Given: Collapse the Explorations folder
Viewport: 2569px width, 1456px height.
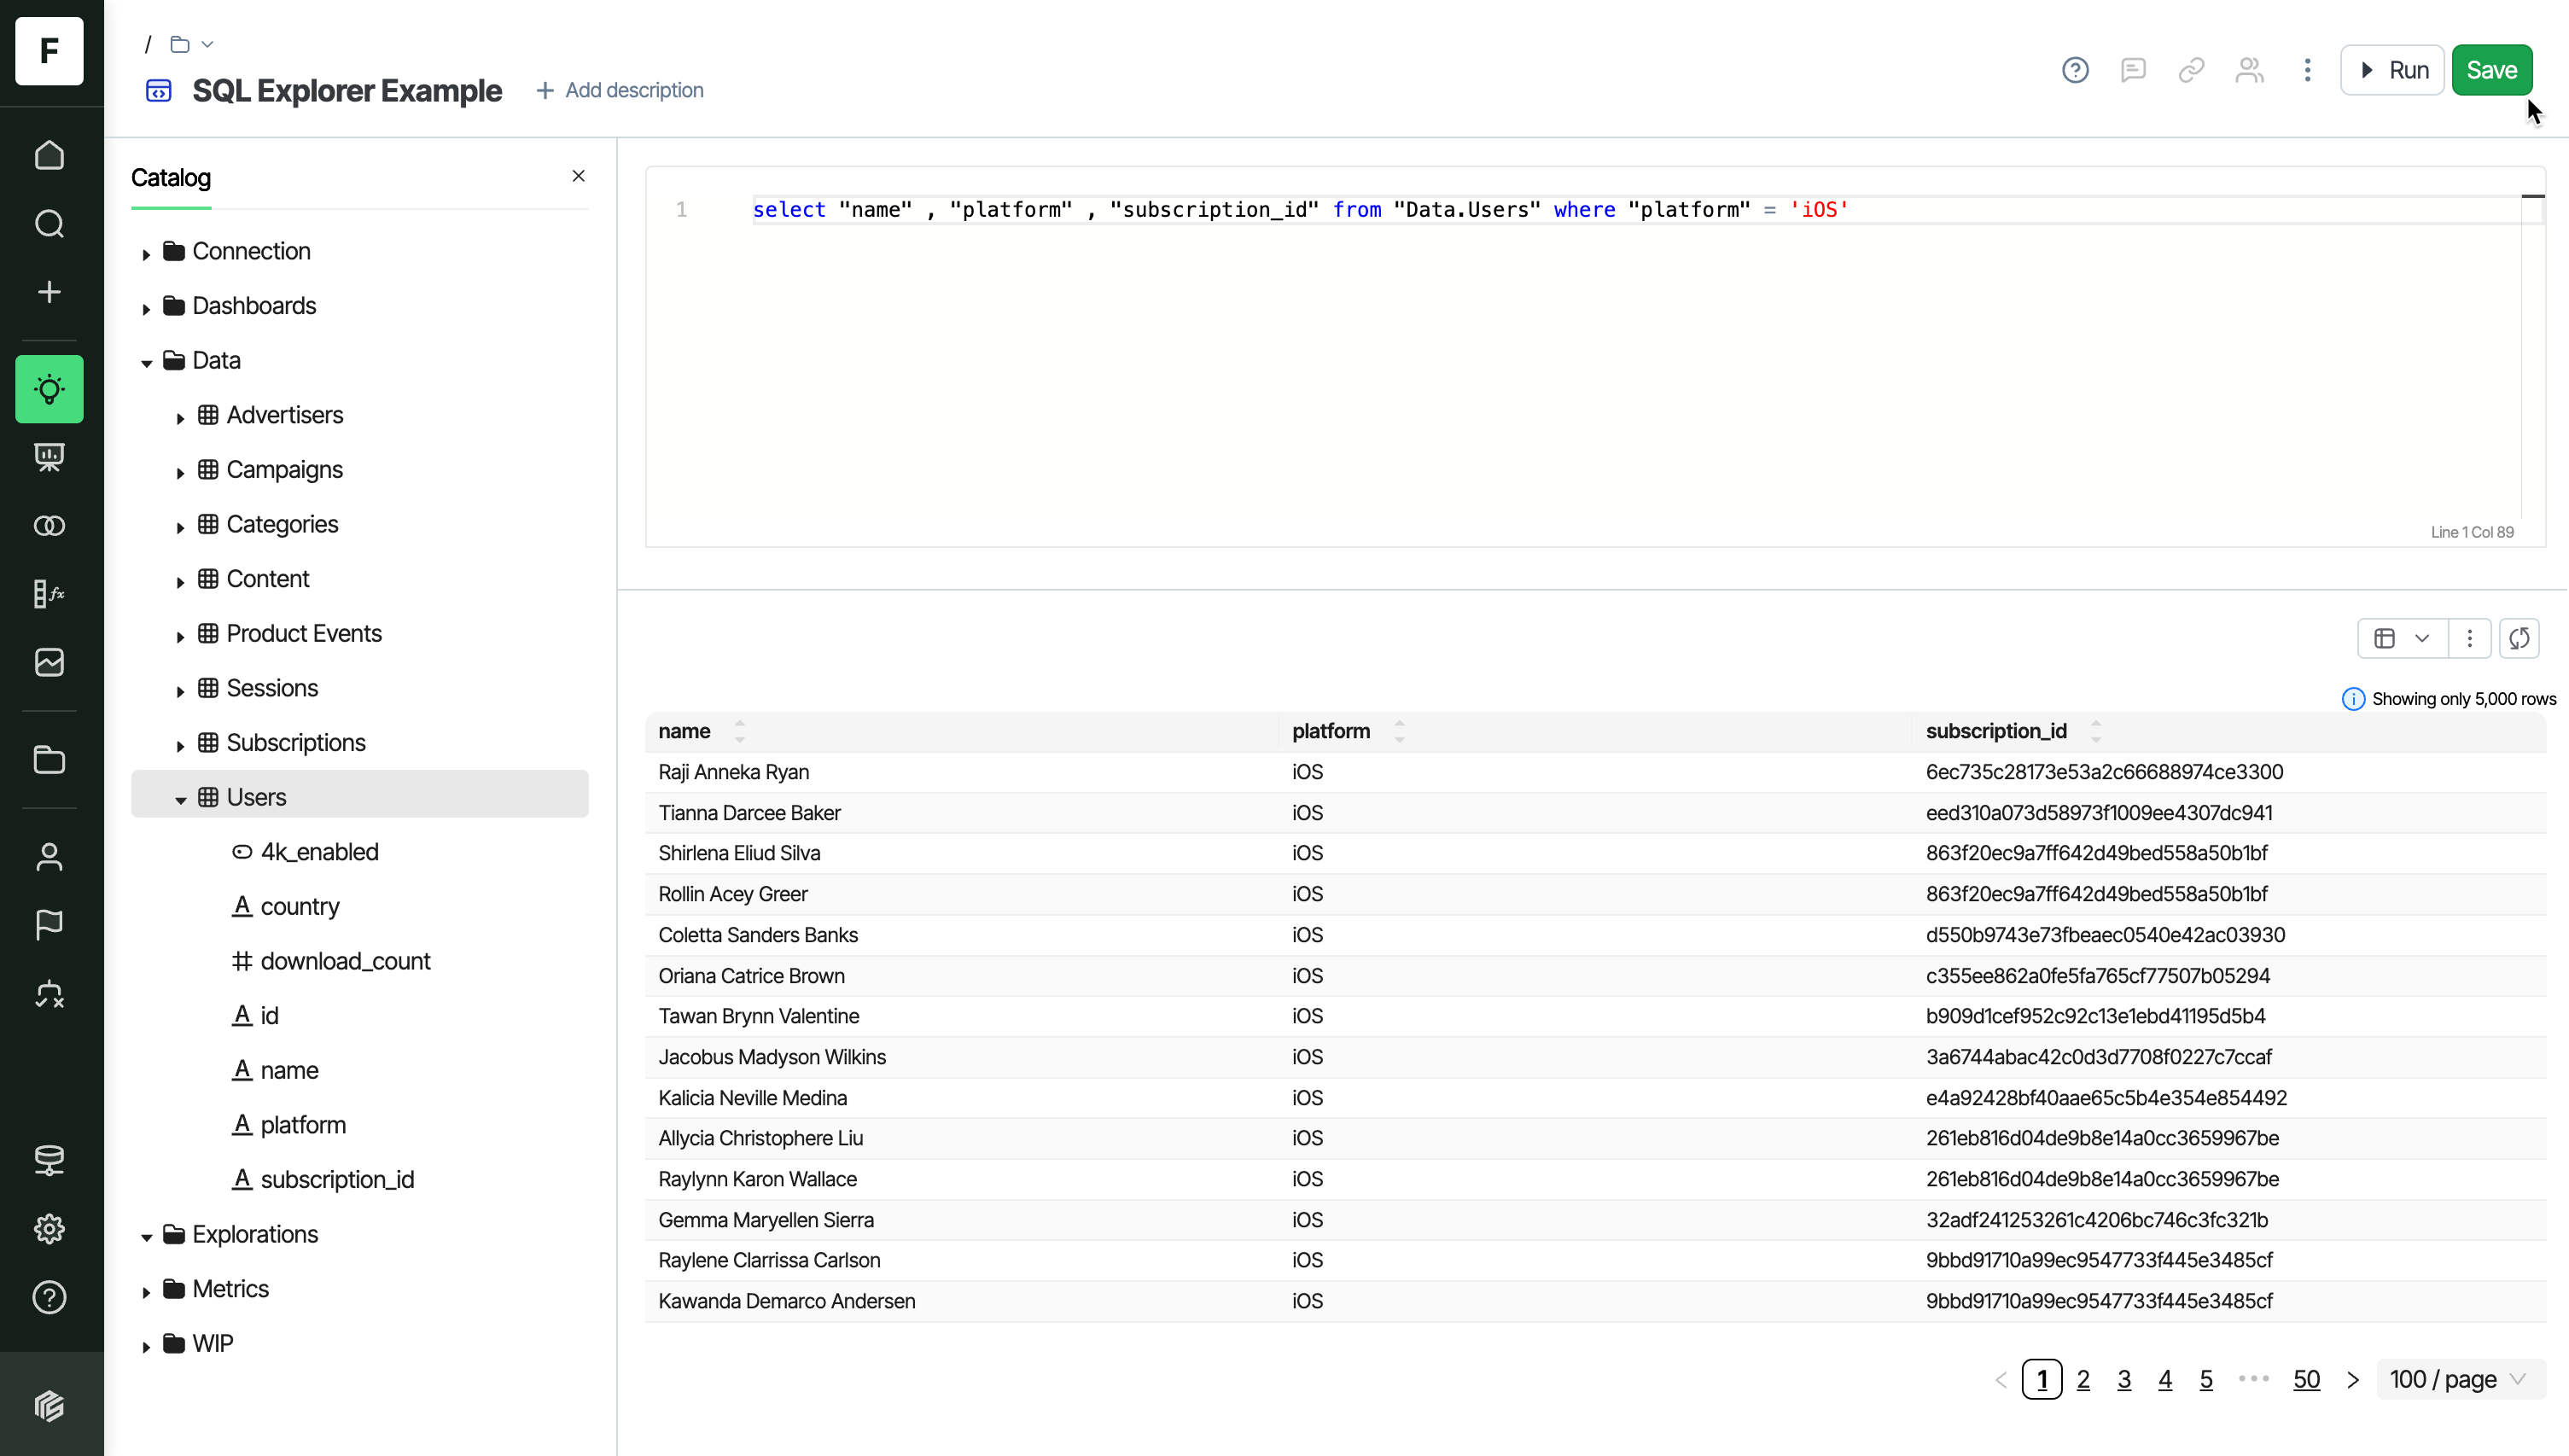Looking at the screenshot, I should (x=146, y=1238).
